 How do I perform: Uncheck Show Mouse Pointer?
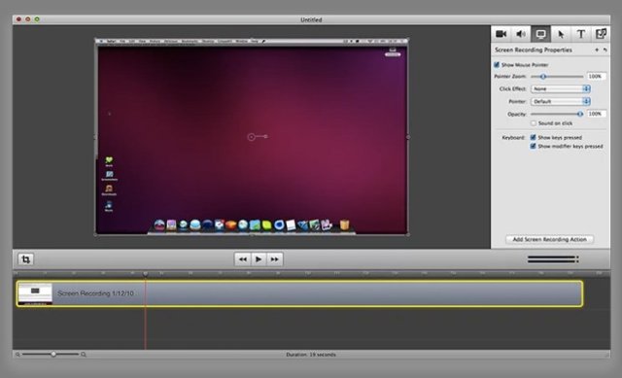coord(497,65)
